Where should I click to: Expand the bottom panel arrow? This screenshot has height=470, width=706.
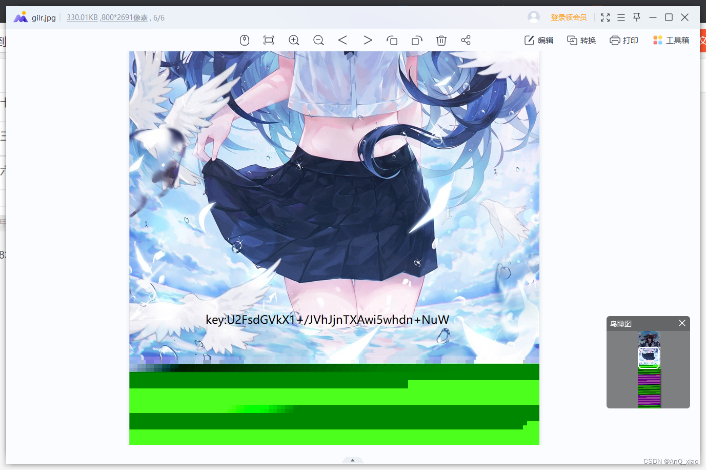pyautogui.click(x=353, y=460)
